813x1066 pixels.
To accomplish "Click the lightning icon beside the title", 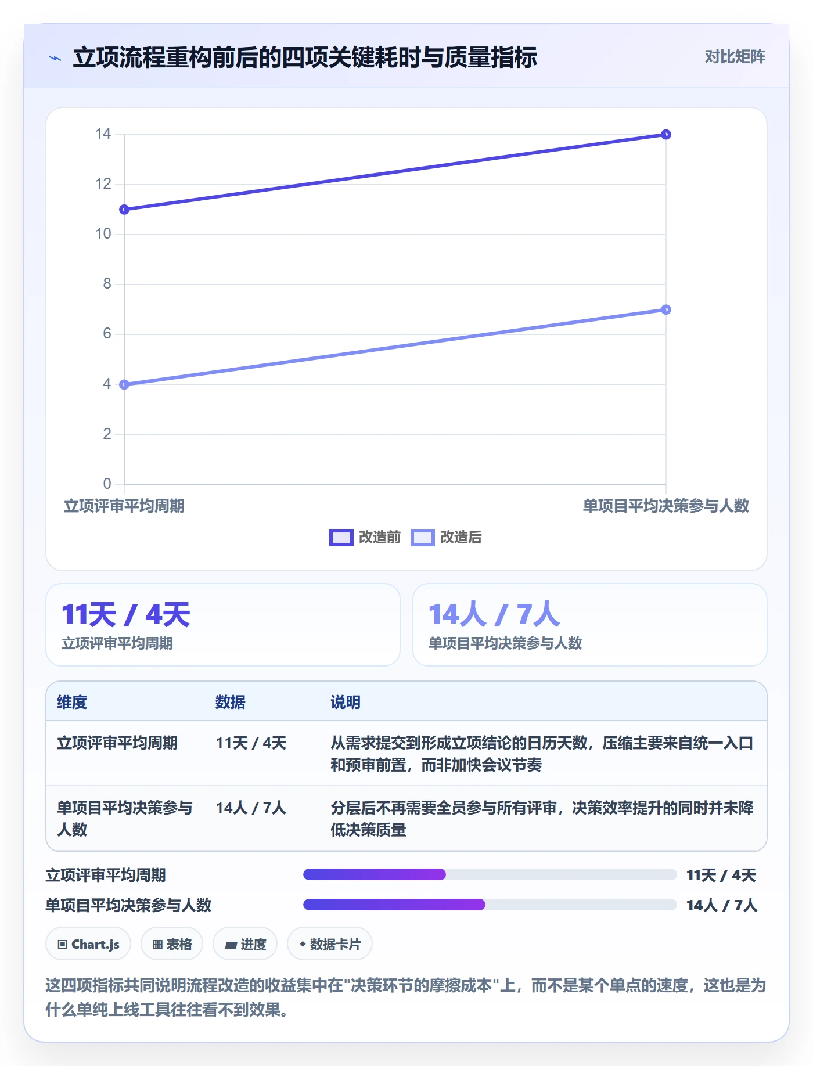I will click(55, 58).
